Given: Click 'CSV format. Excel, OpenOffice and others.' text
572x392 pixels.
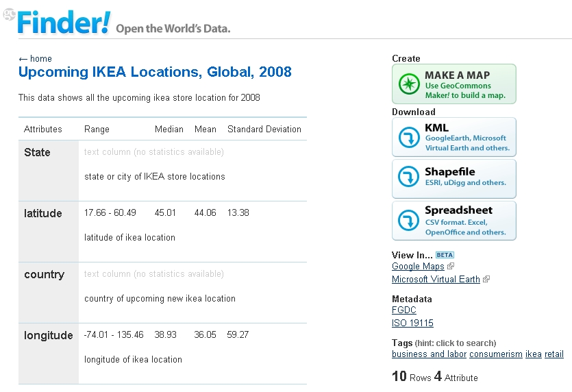Looking at the screenshot, I should (466, 227).
